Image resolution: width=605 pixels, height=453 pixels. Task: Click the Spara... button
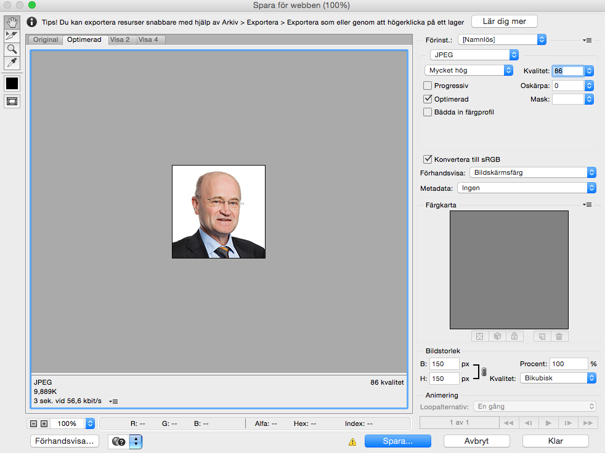click(398, 441)
